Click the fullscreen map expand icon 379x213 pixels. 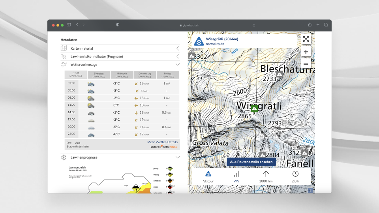(306, 39)
